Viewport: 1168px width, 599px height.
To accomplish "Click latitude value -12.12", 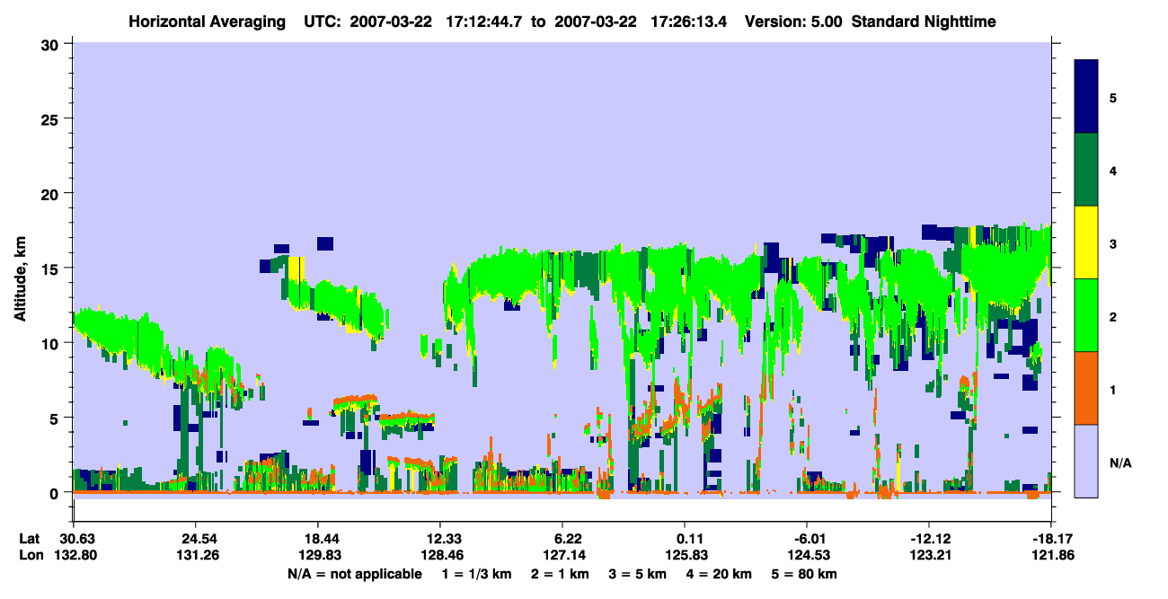I will tap(929, 539).
